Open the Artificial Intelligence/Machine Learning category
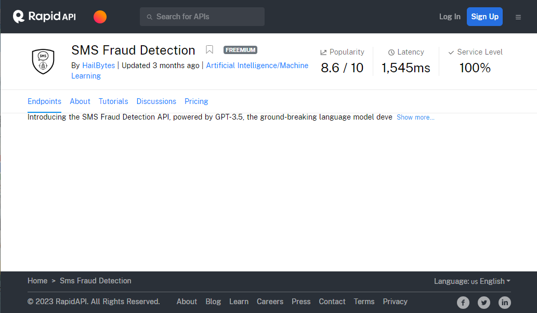Screen dimensions: 537x313 pos(257,65)
